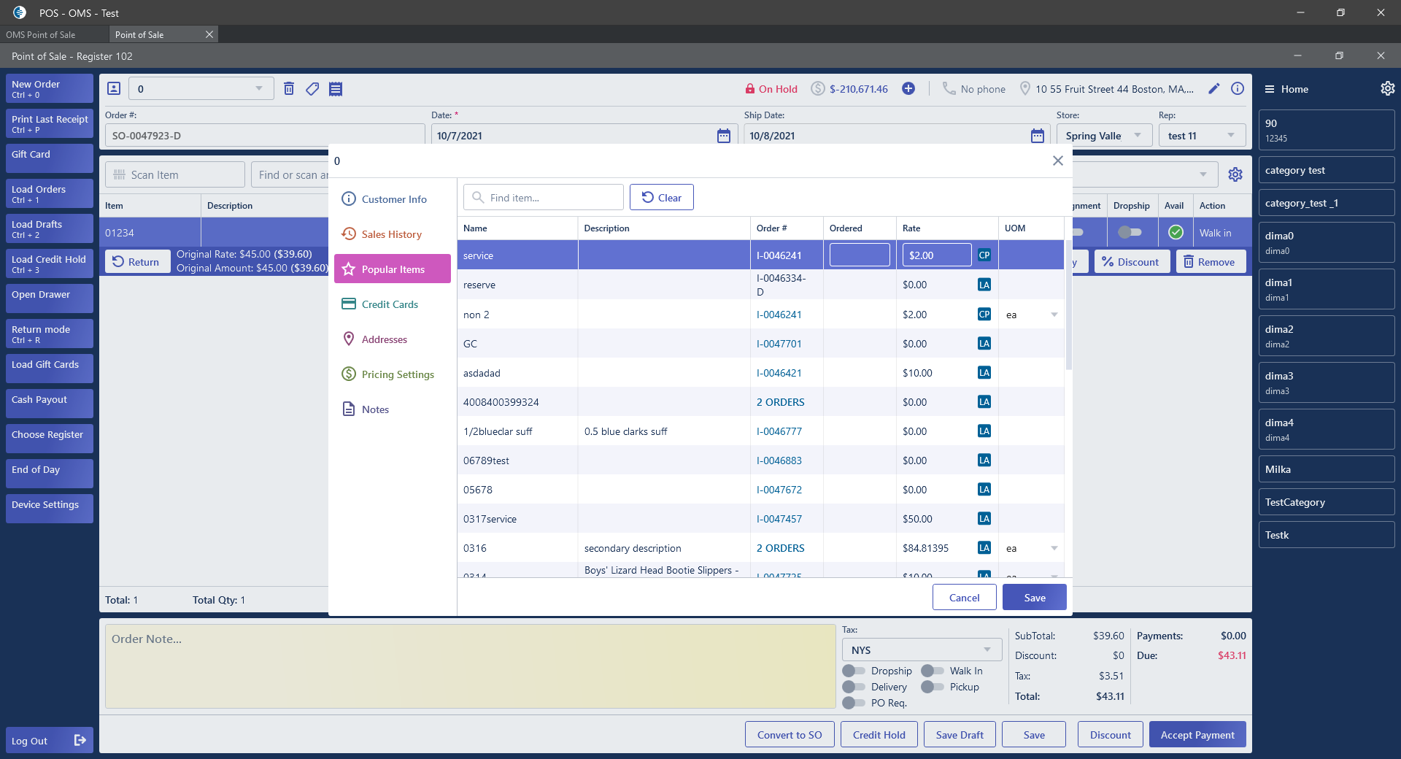Click the Clear button

pos(661,198)
